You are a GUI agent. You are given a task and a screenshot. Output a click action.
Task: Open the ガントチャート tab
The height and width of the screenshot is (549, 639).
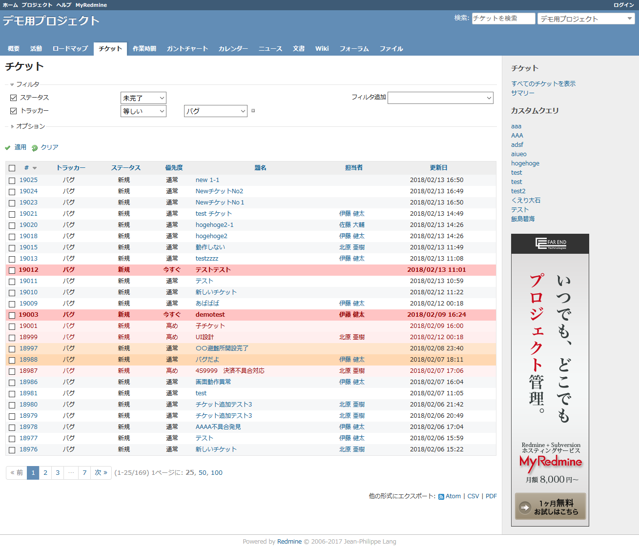coord(187,49)
